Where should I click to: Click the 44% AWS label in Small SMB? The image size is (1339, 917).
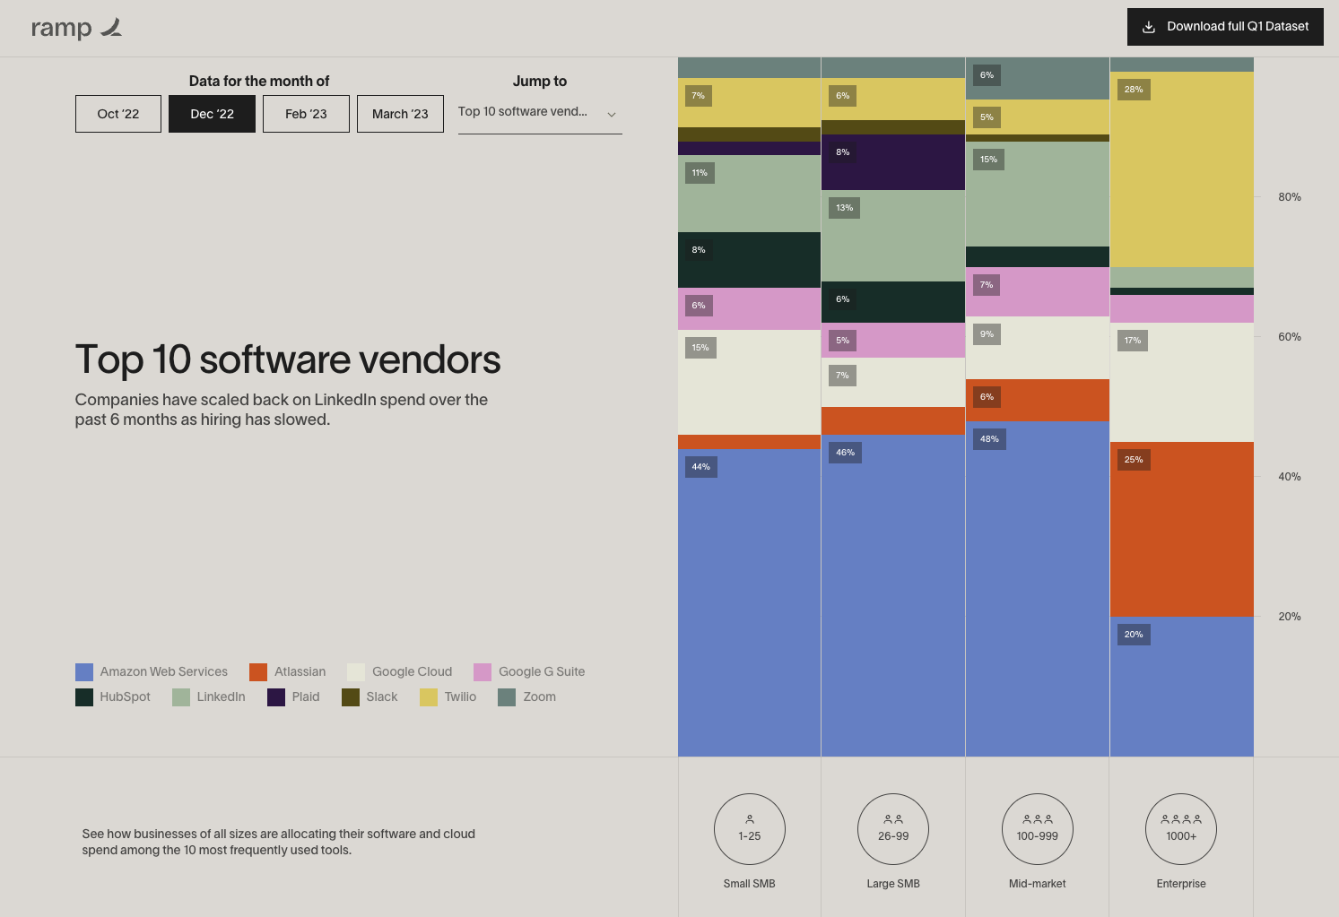click(701, 467)
